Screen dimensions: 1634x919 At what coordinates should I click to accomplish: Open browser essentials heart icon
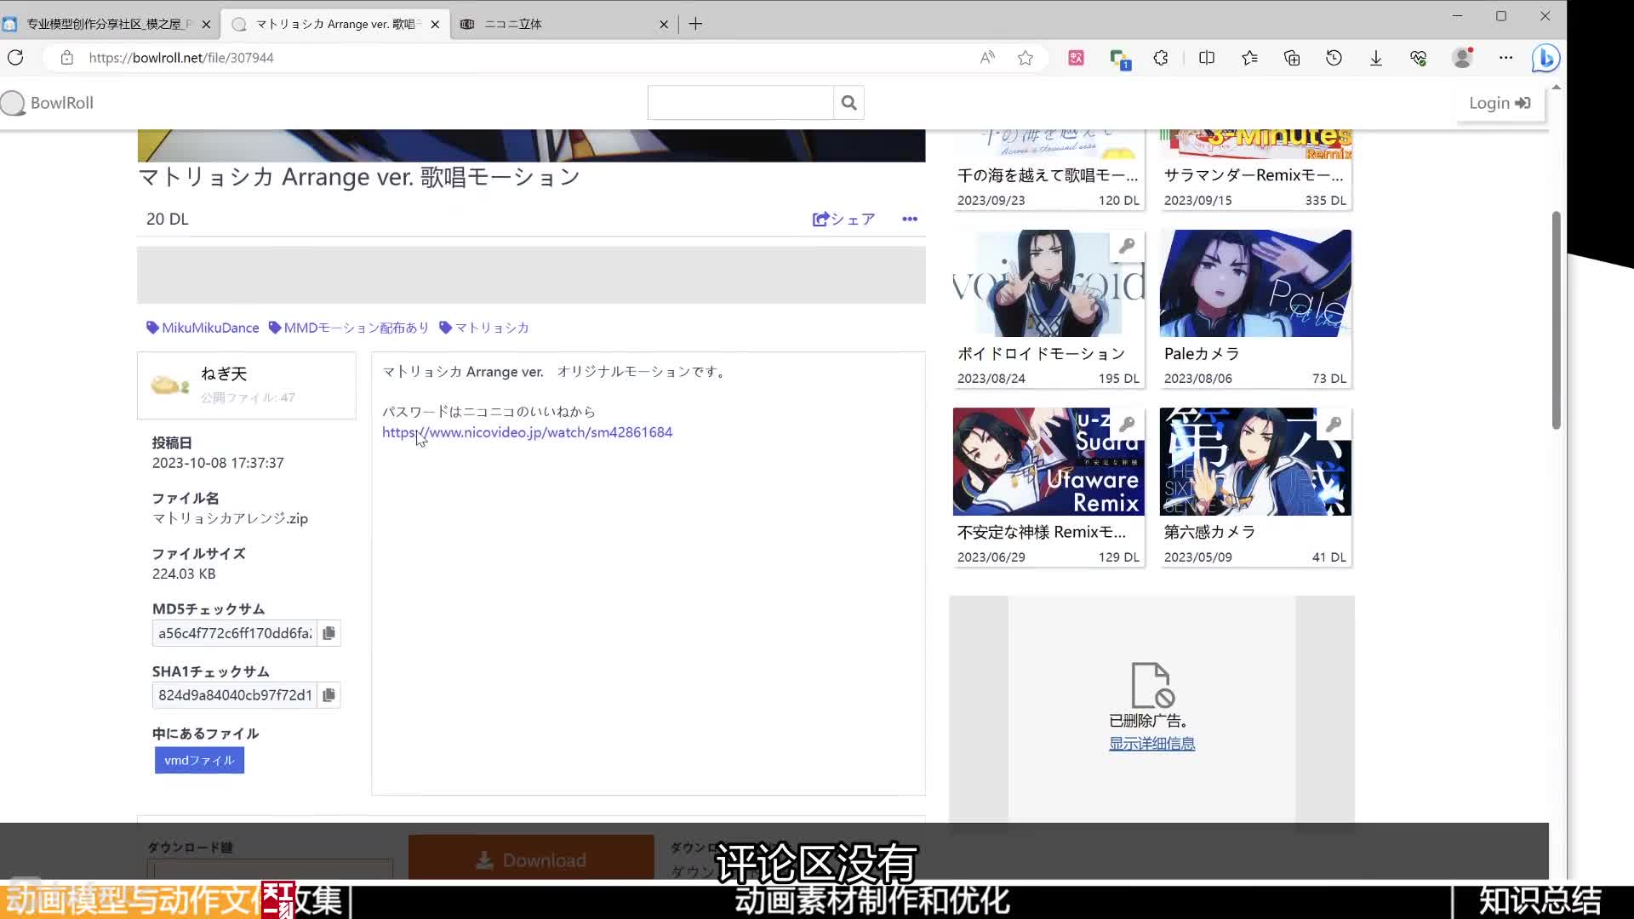pyautogui.click(x=1418, y=58)
